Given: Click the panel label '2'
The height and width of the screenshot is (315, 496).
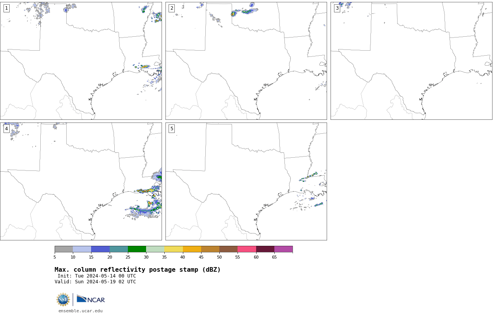Looking at the screenshot, I should click(172, 8).
